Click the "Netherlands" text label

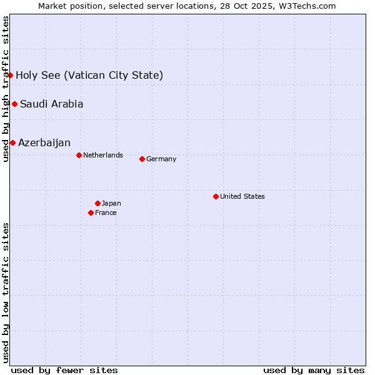[x=103, y=155]
